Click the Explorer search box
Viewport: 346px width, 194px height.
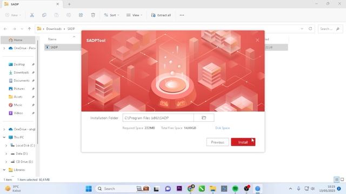(x=330, y=29)
